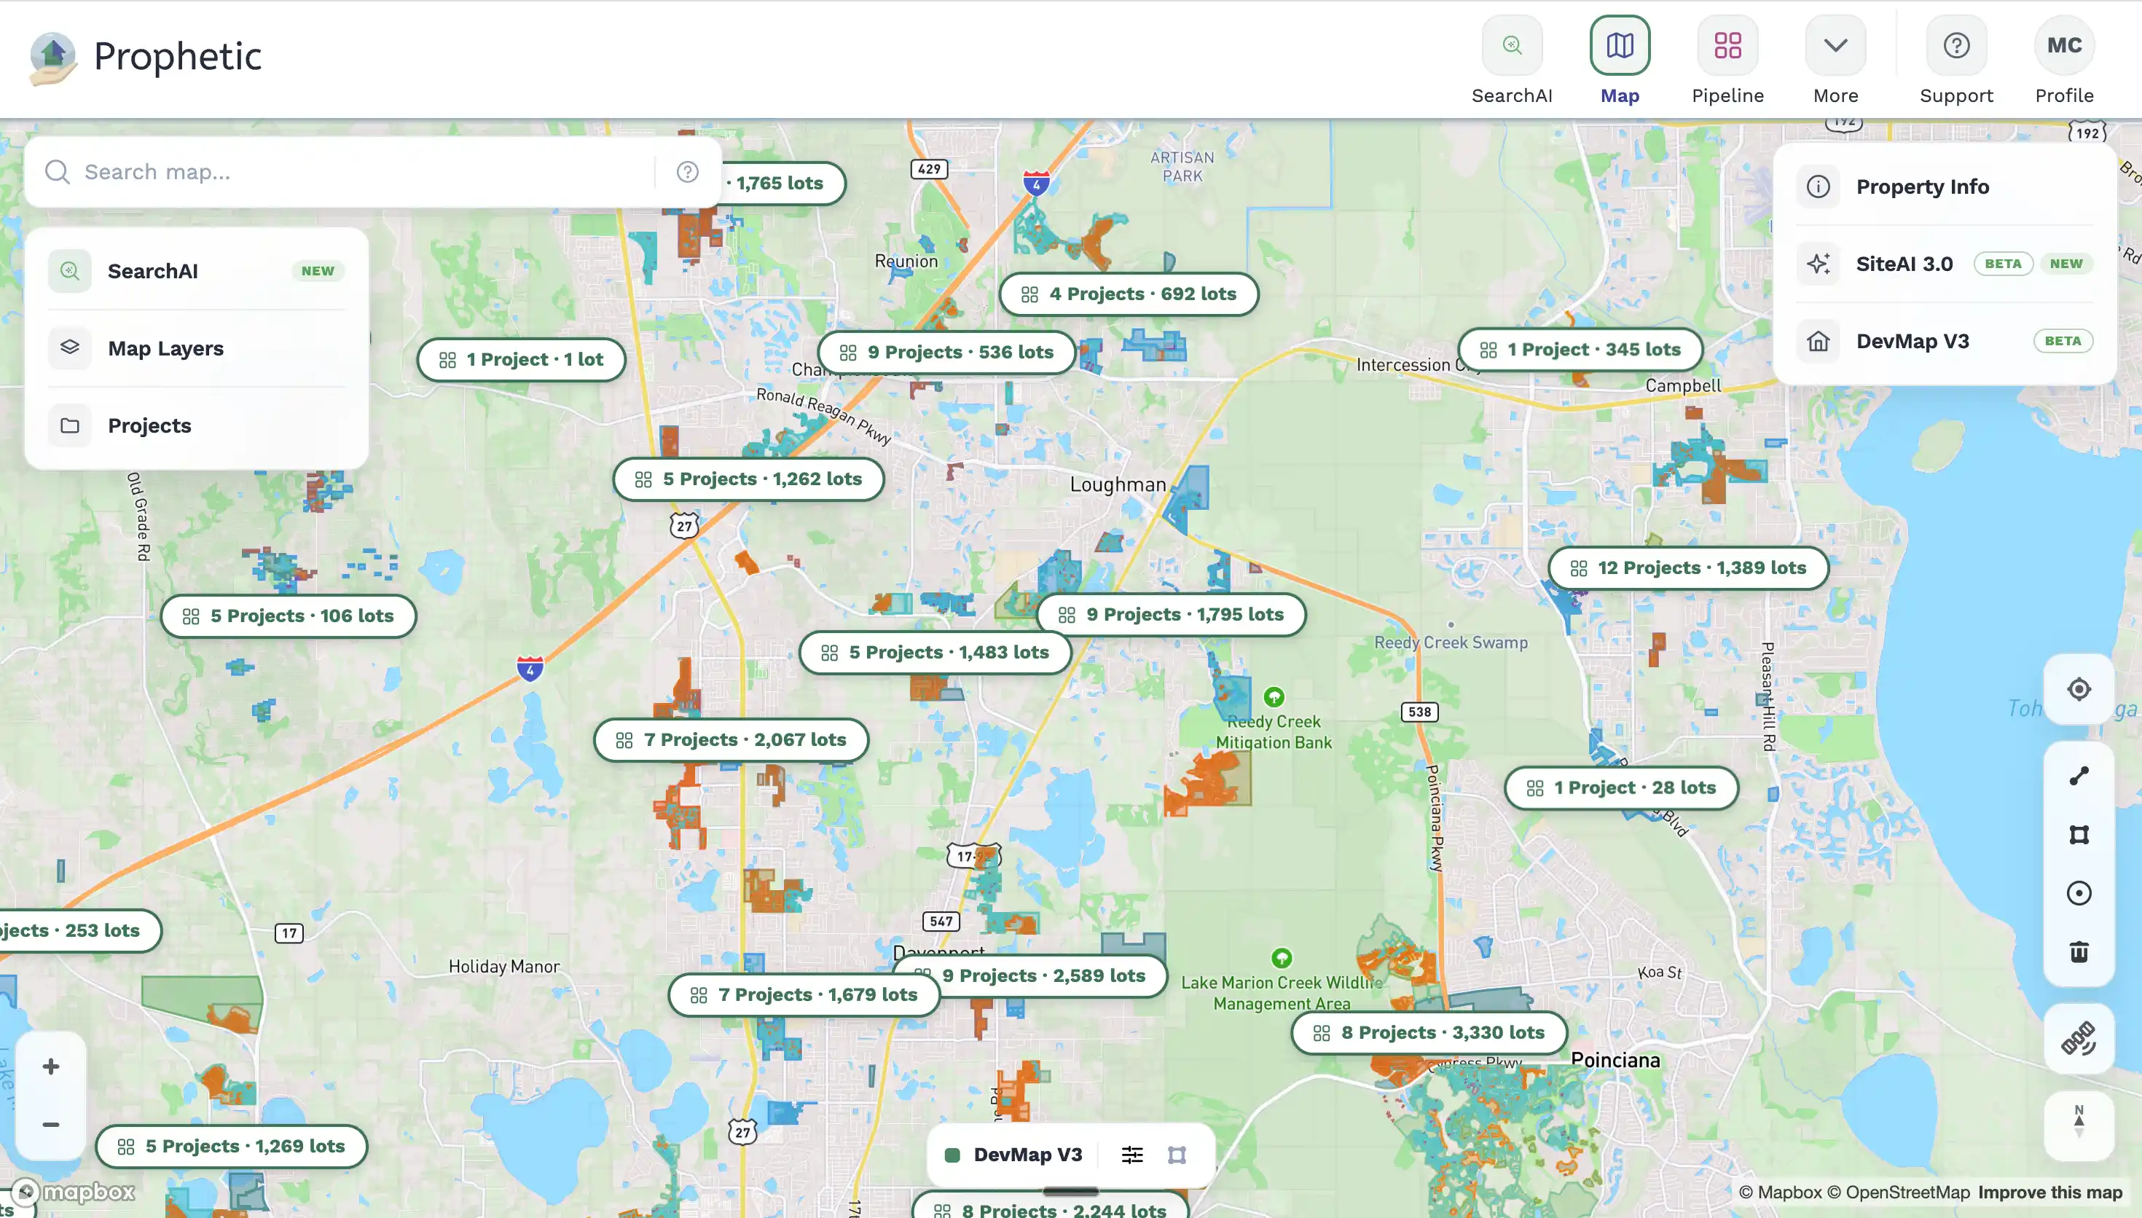Open the 9 Projects · 536 lots cluster

pyautogui.click(x=946, y=352)
